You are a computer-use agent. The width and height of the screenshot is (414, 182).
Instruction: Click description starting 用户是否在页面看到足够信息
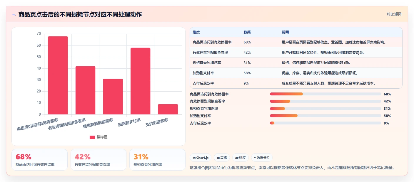[x=334, y=42]
